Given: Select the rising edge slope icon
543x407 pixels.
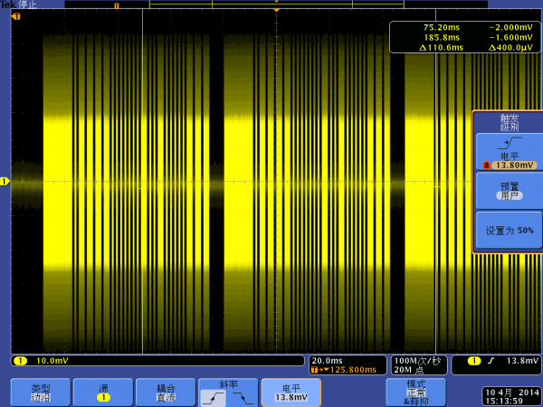Looking at the screenshot, I should click(214, 396).
